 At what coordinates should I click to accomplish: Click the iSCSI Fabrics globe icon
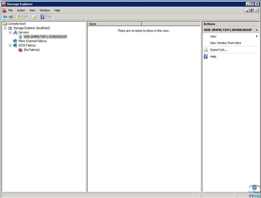(15, 45)
